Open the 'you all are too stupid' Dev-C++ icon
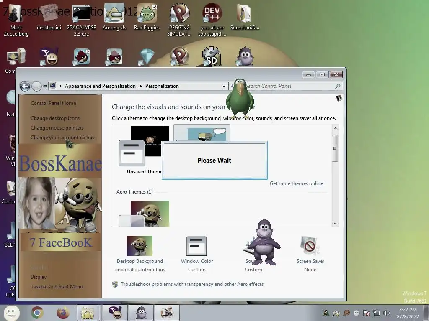Screen dimensions: 429x321 [x=212, y=20]
